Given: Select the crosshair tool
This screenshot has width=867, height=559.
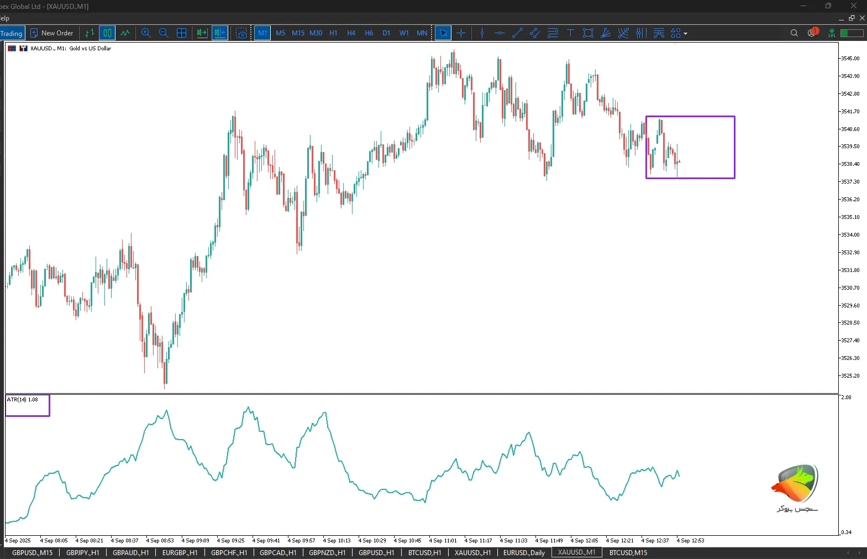Looking at the screenshot, I should pos(461,33).
